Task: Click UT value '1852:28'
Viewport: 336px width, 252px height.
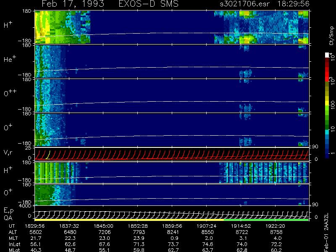Action: click(x=138, y=226)
